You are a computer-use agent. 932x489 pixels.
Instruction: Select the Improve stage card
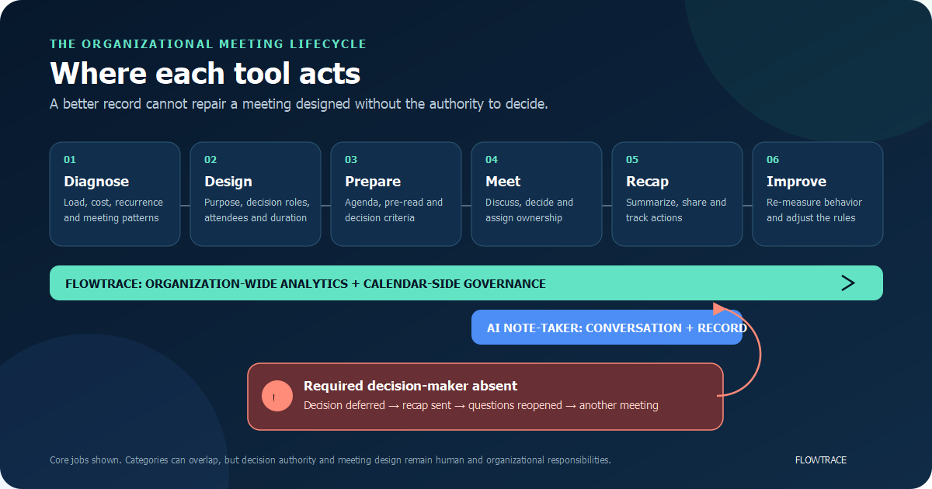point(818,194)
